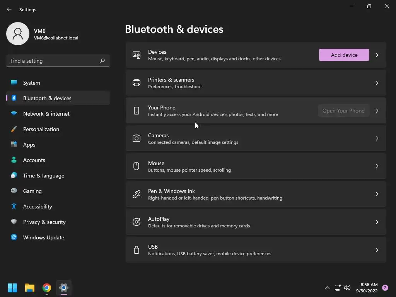Click the Windows Start button
396x297 pixels.
pos(13,288)
